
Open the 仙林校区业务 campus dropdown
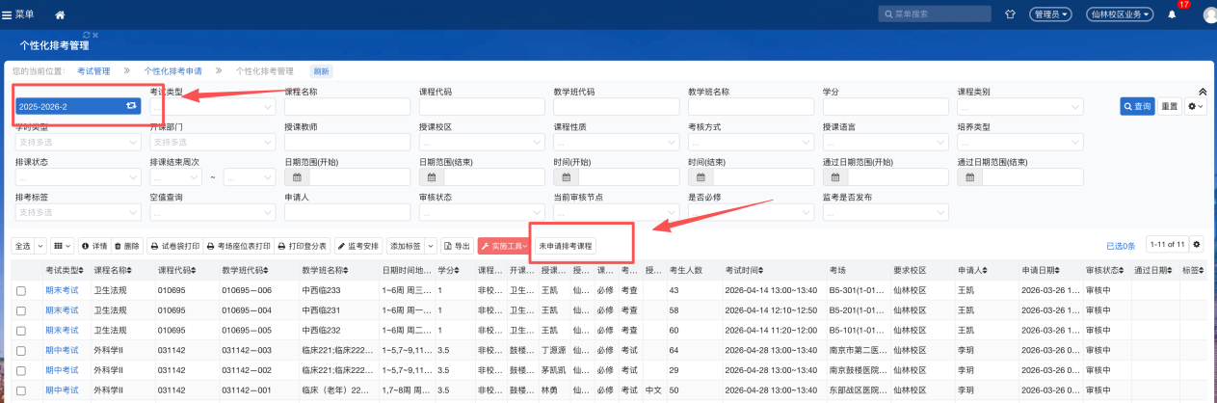(1120, 14)
